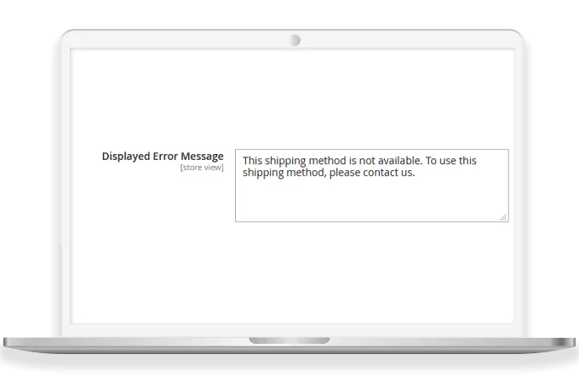Click empty space inside textarea below text
This screenshot has width=579, height=383.
click(372, 201)
